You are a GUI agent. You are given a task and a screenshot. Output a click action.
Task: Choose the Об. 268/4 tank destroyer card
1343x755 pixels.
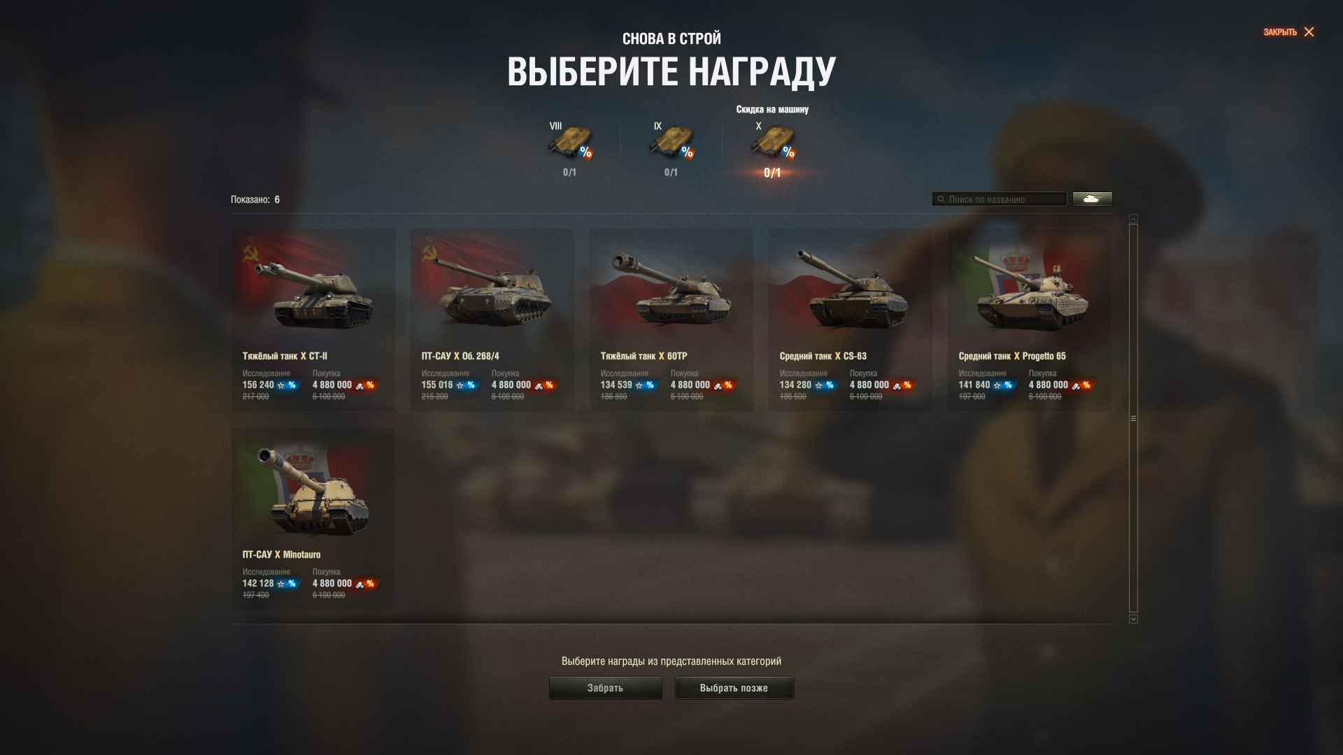(x=492, y=319)
